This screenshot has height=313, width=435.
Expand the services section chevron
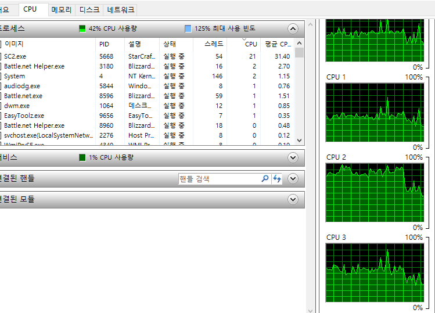click(x=293, y=157)
